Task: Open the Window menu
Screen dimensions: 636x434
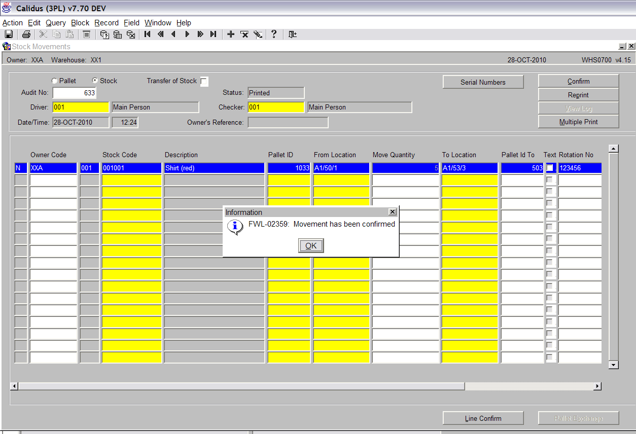Action: coord(158,23)
